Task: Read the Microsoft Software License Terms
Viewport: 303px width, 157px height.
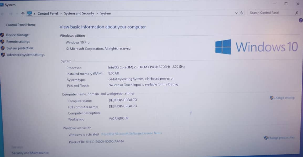Action: click(x=132, y=133)
